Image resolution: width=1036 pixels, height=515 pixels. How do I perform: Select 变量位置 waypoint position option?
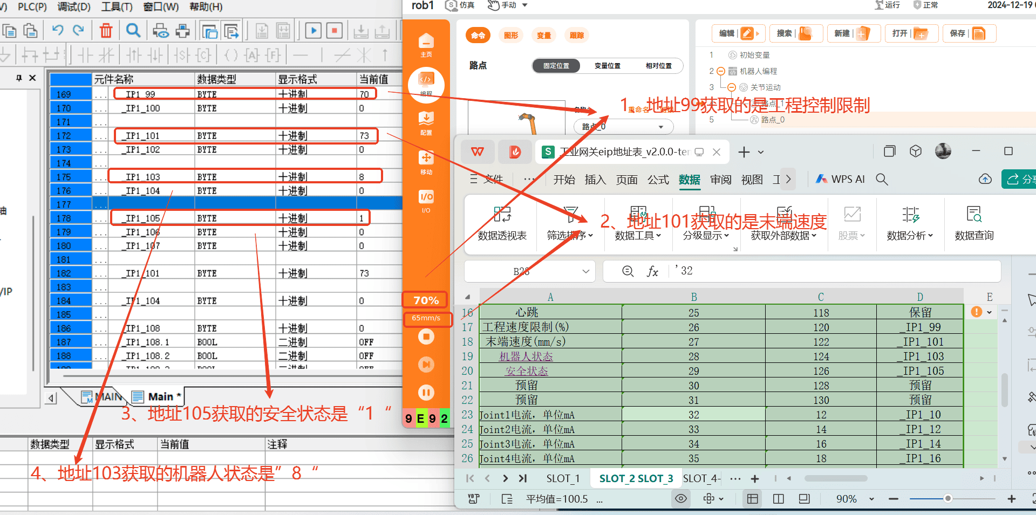click(607, 66)
